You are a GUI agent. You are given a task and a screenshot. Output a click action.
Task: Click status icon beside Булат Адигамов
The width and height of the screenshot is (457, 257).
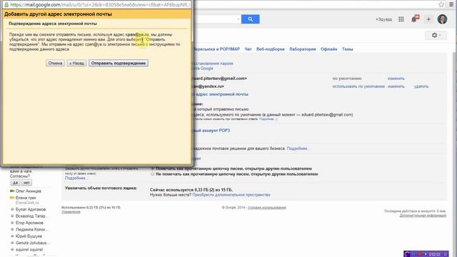coord(12,209)
